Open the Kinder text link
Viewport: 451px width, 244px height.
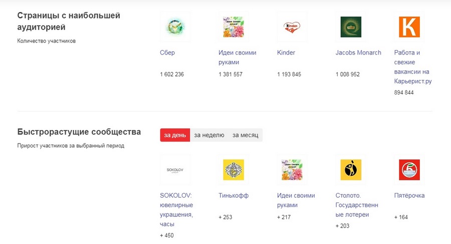pos(286,52)
